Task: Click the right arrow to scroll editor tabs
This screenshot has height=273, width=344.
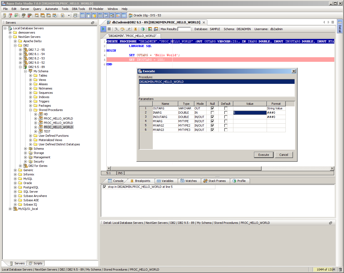Action: [x=328, y=22]
